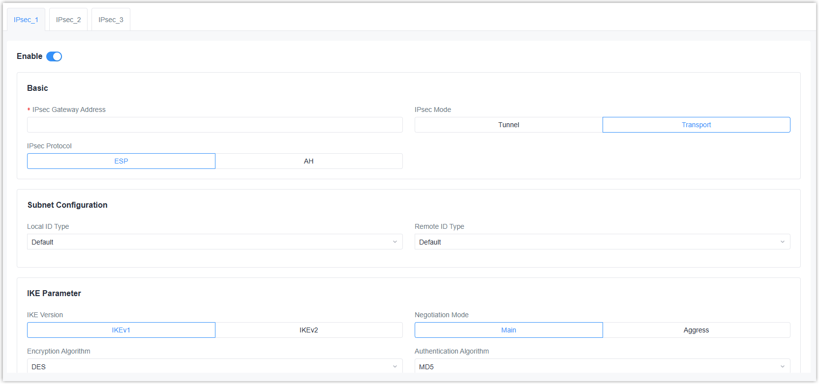819x384 pixels.
Task: Set negotiation mode to Aggress
Action: pyautogui.click(x=696, y=330)
